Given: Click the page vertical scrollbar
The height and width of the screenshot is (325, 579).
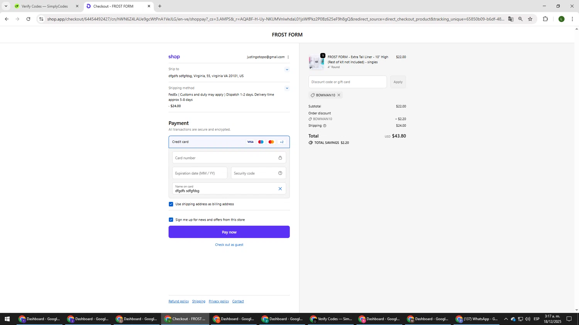Looking at the screenshot, I should coord(577,169).
